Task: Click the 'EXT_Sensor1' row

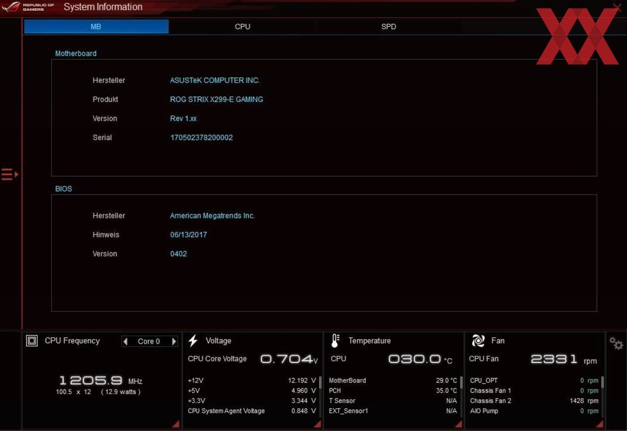Action: (x=393, y=411)
